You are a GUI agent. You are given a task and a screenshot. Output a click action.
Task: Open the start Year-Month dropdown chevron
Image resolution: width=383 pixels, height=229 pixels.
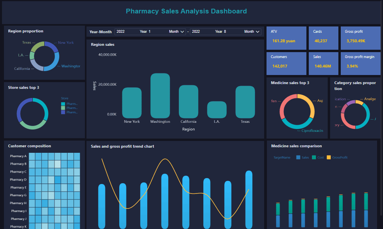click(x=182, y=32)
